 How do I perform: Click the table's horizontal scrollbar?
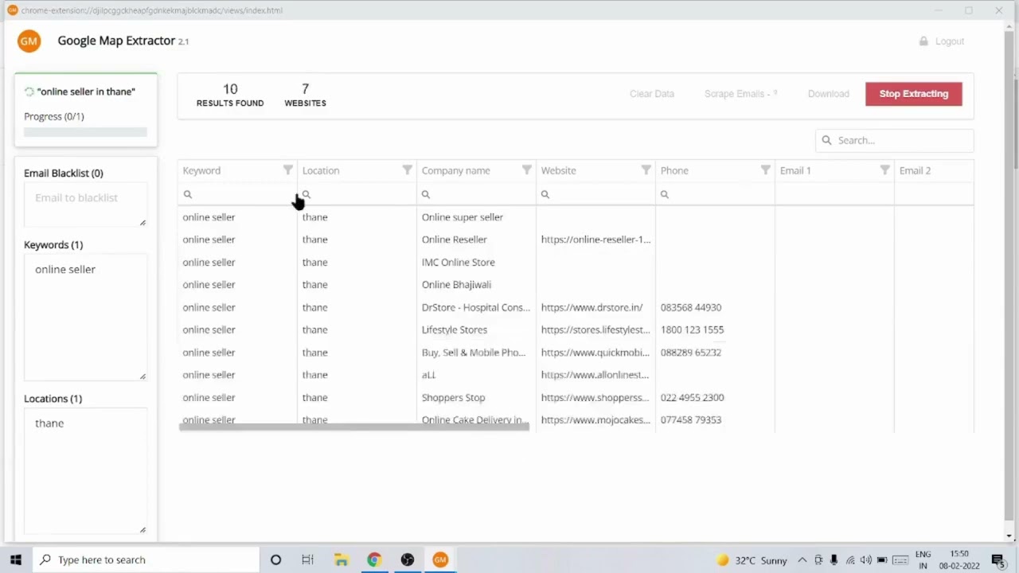354,427
